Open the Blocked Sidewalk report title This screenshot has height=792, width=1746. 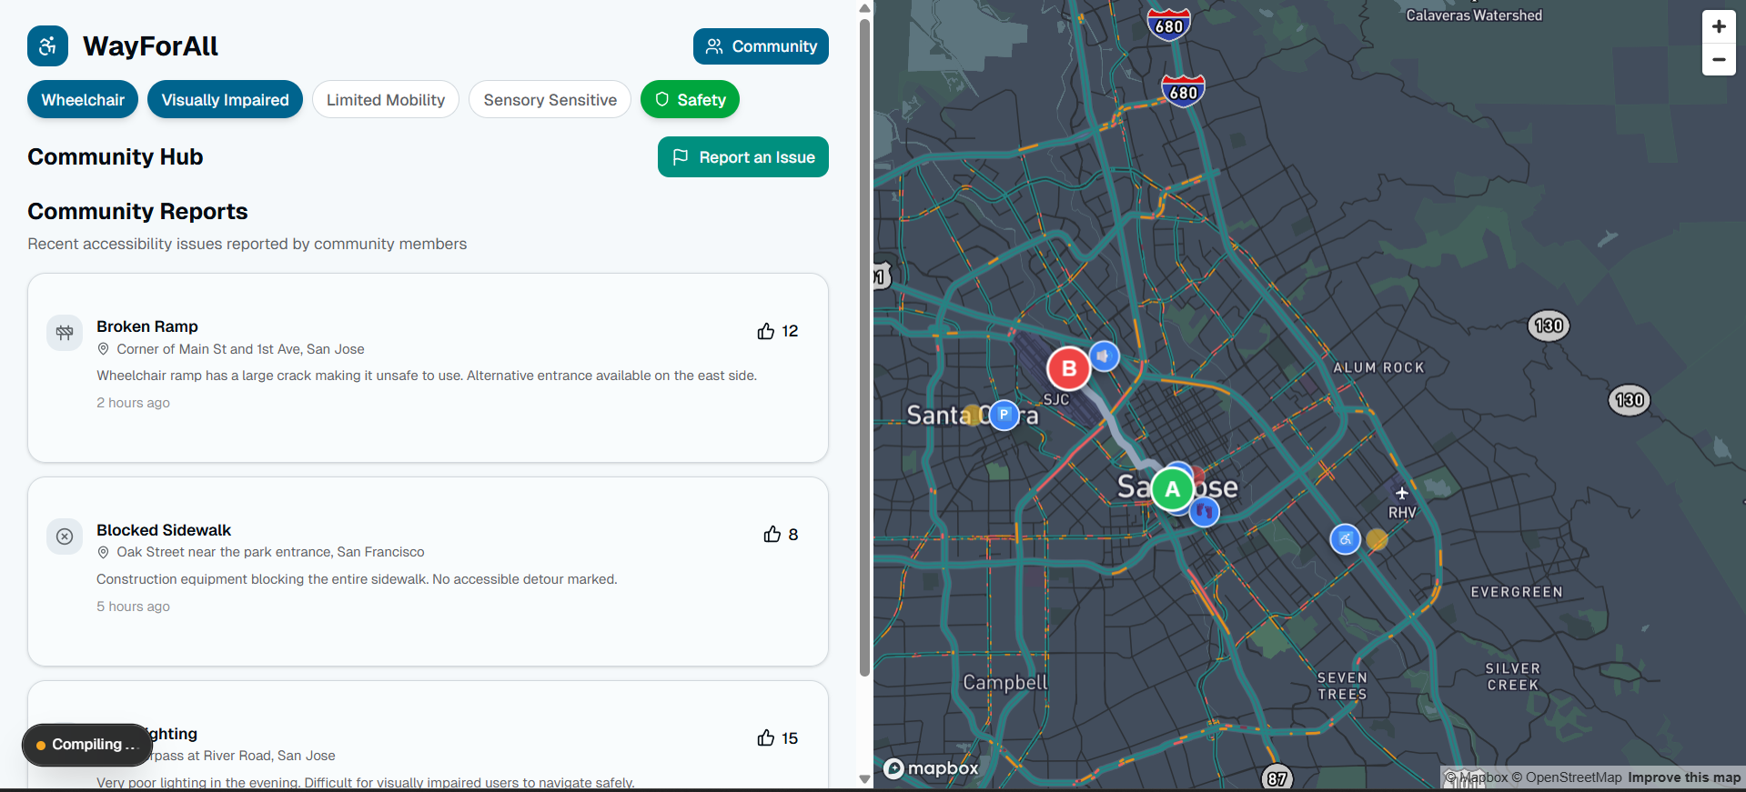pos(164,530)
